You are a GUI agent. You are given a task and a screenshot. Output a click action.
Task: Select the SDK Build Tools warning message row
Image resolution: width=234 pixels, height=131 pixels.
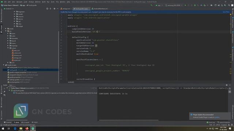[x=55, y=93]
